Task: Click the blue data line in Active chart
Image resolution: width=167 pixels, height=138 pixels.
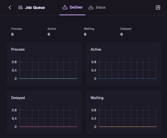Action: (128, 78)
